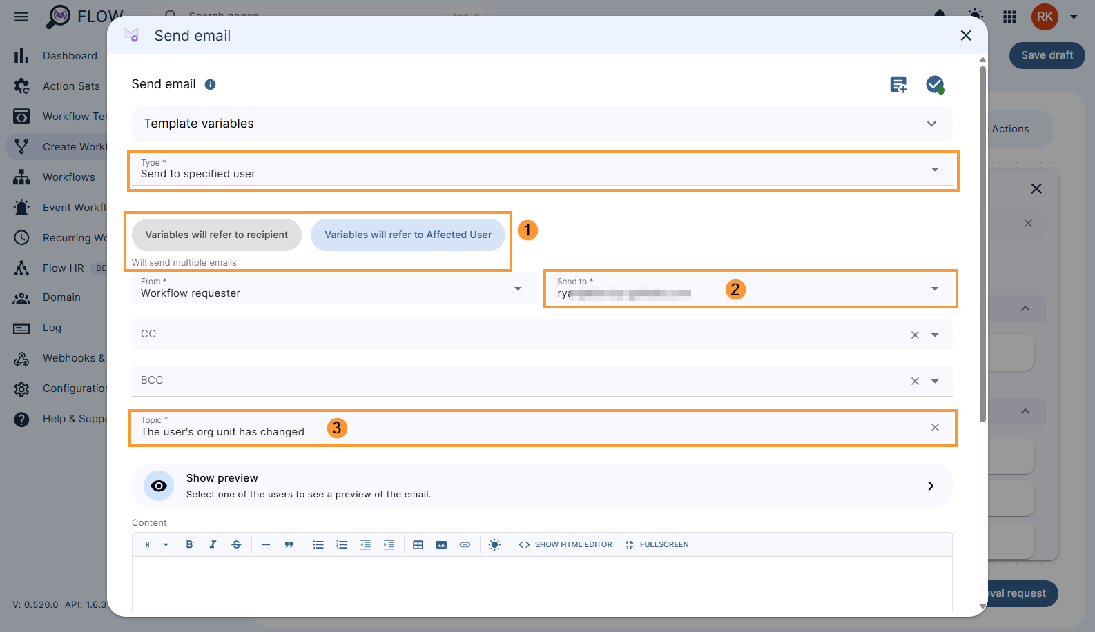Open Log in the sidebar

tap(52, 328)
